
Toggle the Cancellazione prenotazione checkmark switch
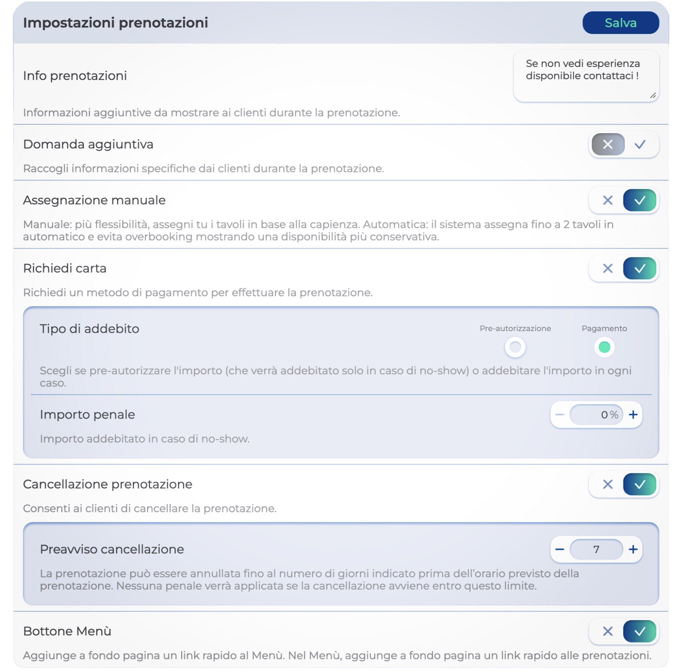click(x=639, y=485)
